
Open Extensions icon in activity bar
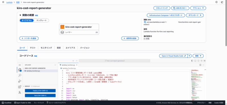(20, 87)
